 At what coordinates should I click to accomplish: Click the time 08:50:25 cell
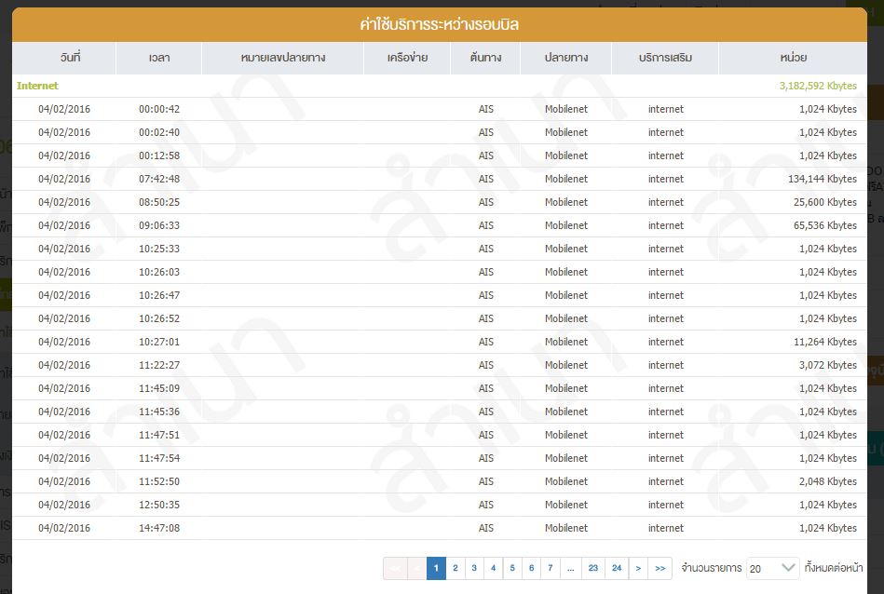point(159,202)
